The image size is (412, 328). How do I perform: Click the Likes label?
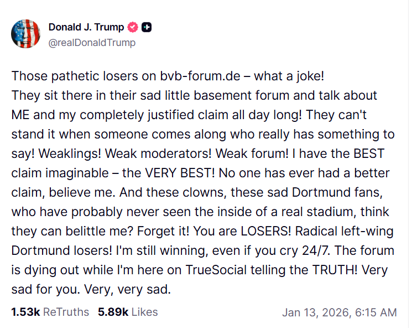coord(144,312)
